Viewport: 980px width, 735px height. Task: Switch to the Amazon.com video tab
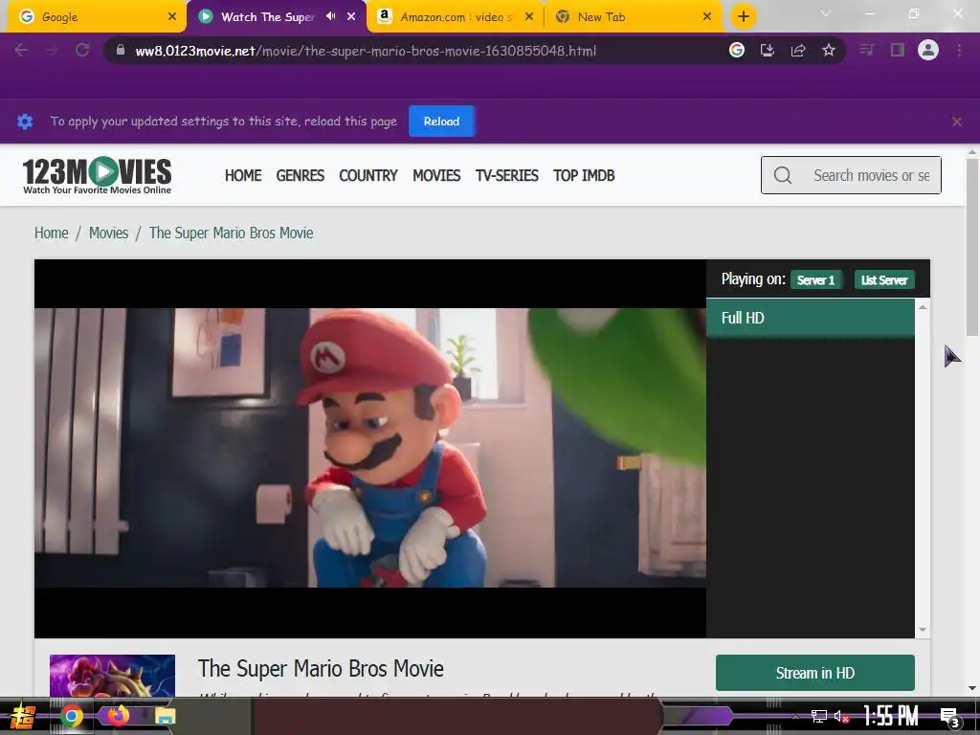tap(457, 17)
